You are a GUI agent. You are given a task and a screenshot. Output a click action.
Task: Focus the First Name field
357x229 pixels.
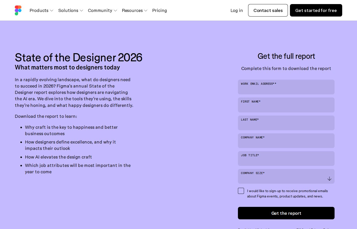click(x=286, y=105)
